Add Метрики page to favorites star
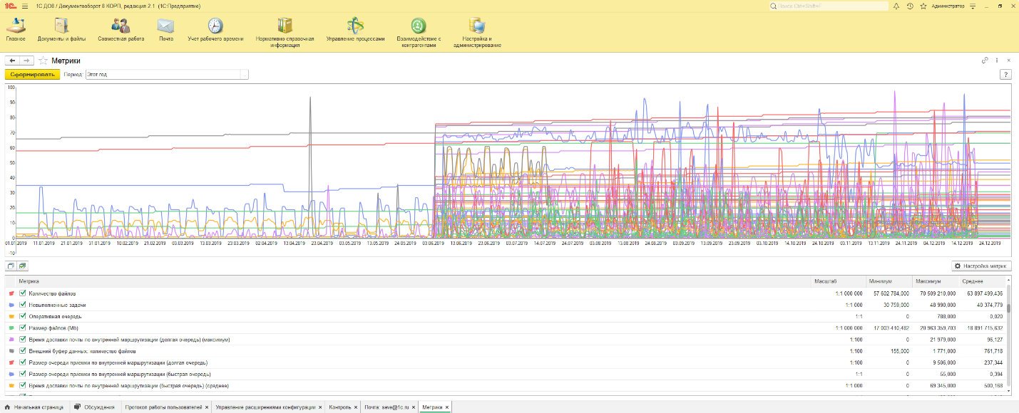1019x413 pixels. click(x=43, y=61)
